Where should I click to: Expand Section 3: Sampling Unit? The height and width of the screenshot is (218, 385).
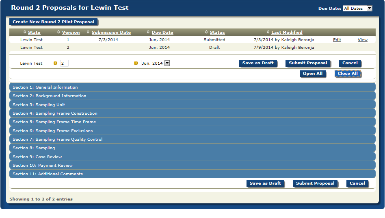click(192, 105)
